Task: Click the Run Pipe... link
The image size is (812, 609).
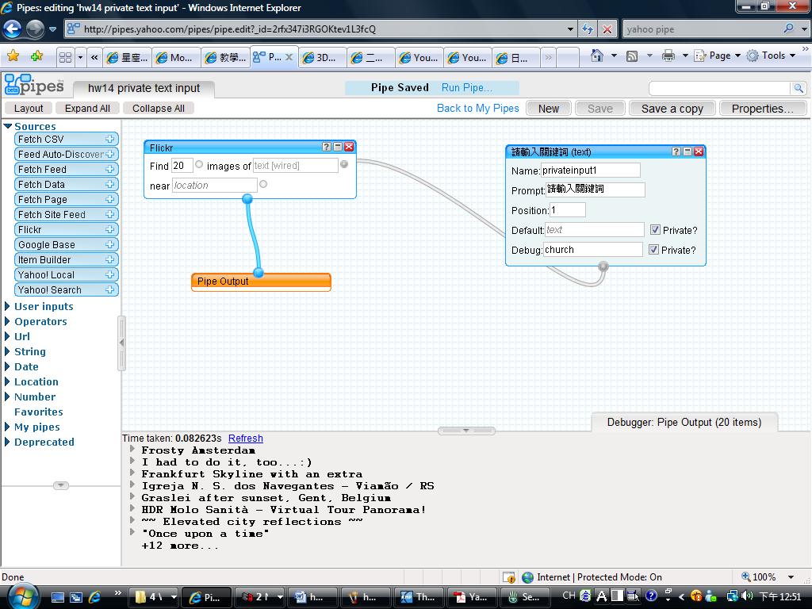Action: [466, 87]
